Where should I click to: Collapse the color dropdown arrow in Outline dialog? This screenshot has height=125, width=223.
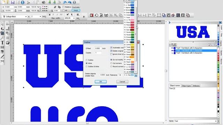(x=136, y=75)
